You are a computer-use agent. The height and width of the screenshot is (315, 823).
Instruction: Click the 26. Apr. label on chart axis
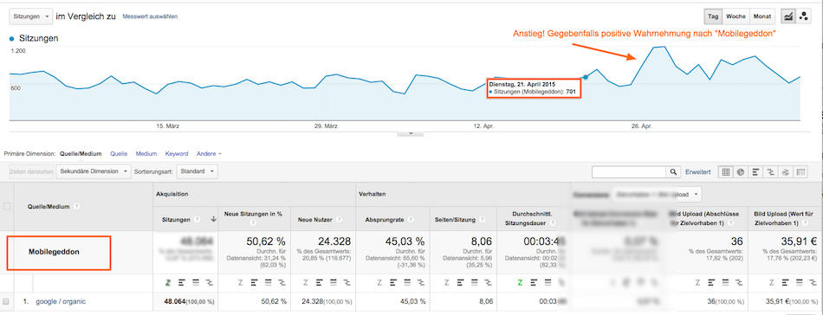(x=642, y=126)
